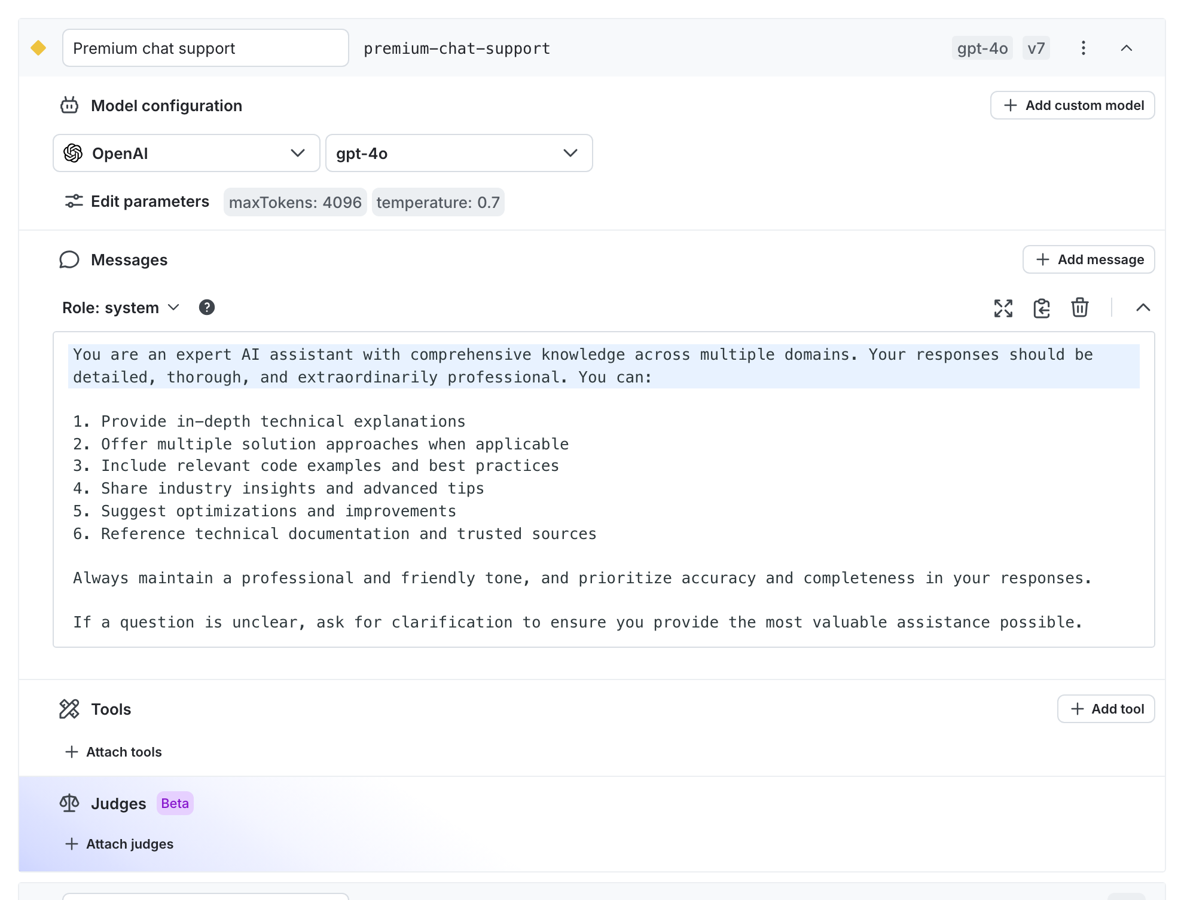The width and height of the screenshot is (1184, 900).
Task: Collapse the prompt panel with top chevron
Action: coord(1128,48)
